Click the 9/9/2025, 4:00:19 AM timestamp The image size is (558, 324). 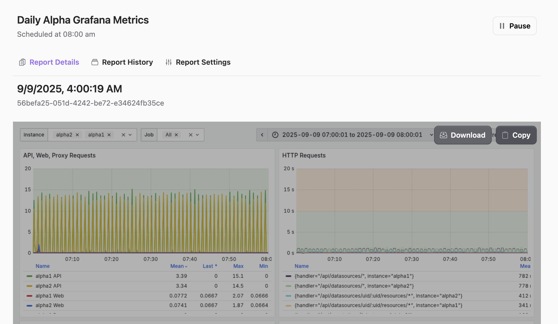pyautogui.click(x=69, y=89)
